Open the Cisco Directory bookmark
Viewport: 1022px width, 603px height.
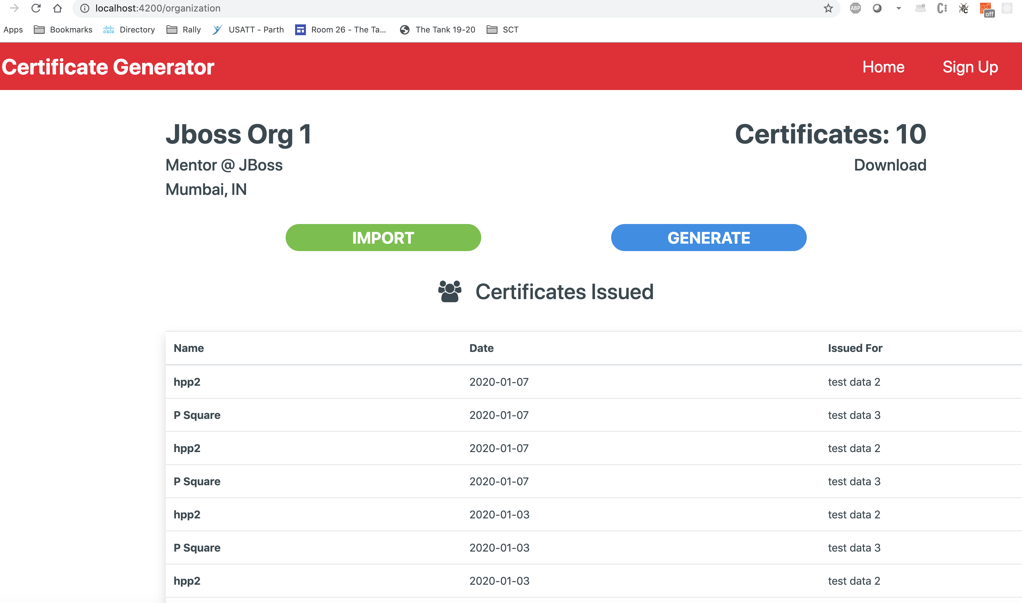point(129,30)
